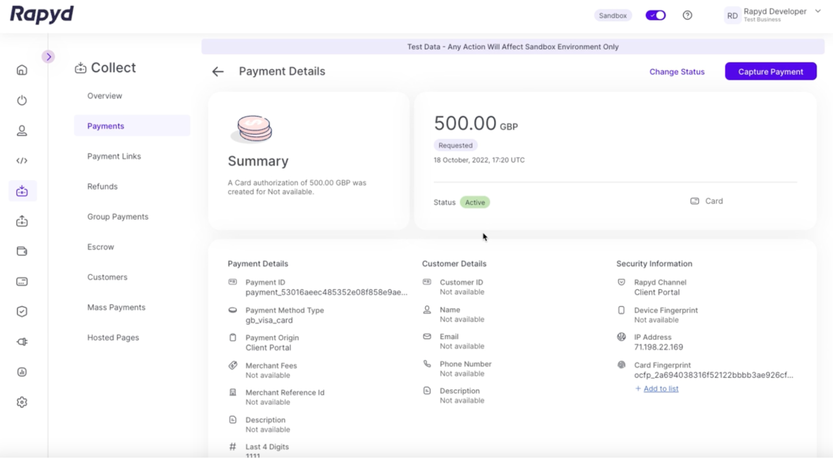833x458 pixels.
Task: Click the Capture Payment button
Action: tap(770, 72)
